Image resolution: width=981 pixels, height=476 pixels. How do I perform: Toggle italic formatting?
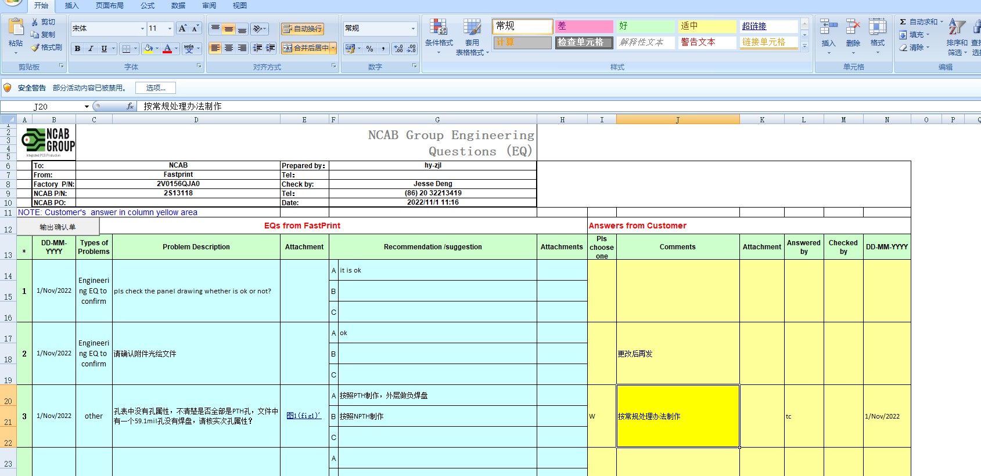(x=91, y=49)
